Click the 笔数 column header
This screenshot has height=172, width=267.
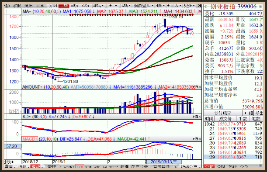pyautogui.click(x=256, y=119)
